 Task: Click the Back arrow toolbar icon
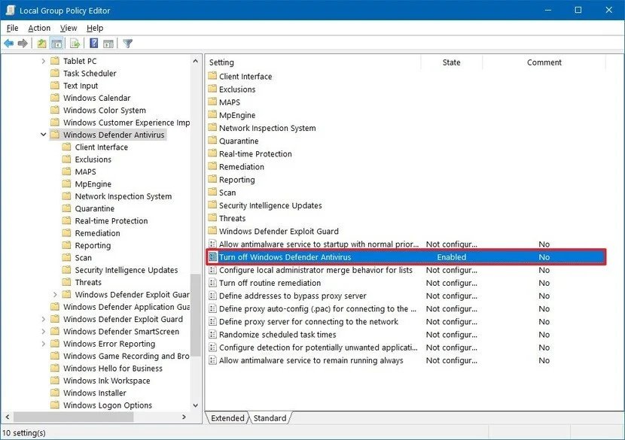pyautogui.click(x=9, y=44)
